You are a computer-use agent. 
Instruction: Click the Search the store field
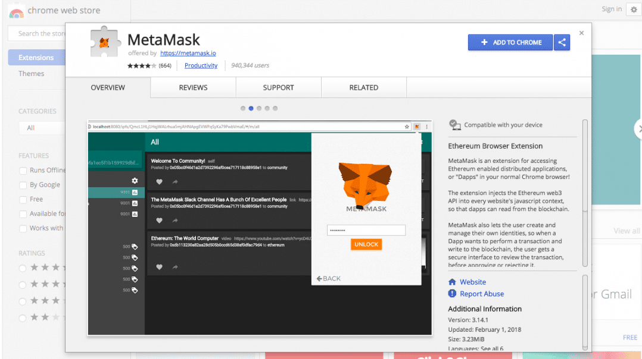click(x=37, y=33)
